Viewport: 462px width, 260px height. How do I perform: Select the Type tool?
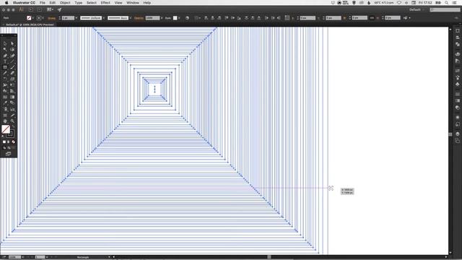(x=5, y=61)
